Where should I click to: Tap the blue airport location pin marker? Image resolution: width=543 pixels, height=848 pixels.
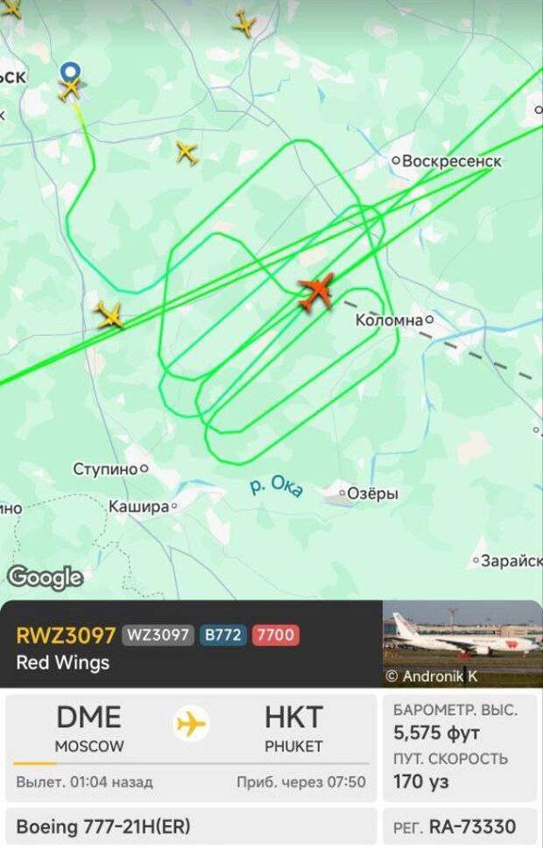coord(70,72)
